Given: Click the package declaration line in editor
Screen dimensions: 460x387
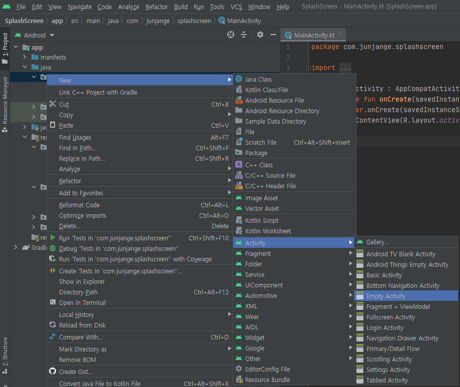Looking at the screenshot, I should (377, 47).
